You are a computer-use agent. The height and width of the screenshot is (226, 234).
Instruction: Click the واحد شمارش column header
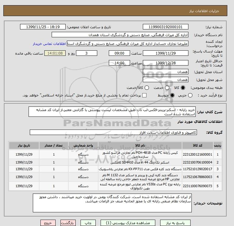pyautogui.click(x=83, y=145)
